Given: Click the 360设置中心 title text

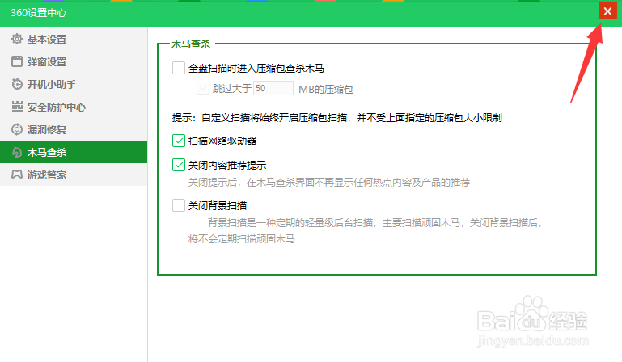Looking at the screenshot, I should point(39,13).
